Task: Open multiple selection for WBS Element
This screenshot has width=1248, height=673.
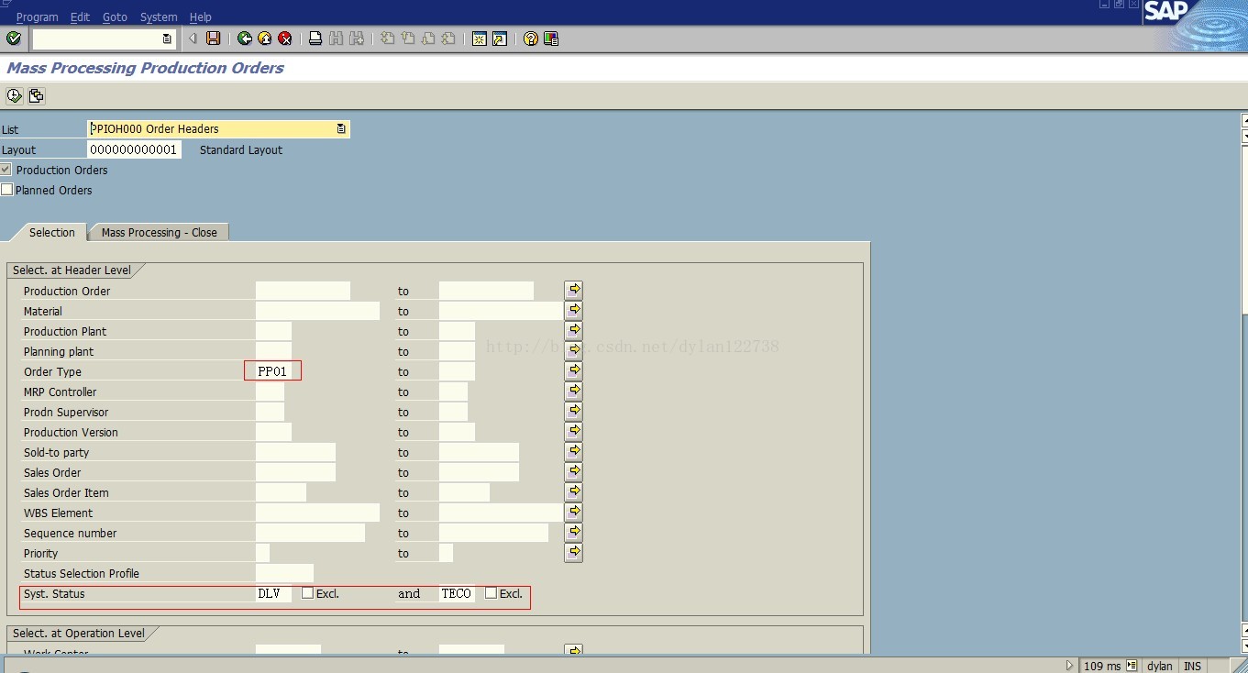Action: [574, 512]
